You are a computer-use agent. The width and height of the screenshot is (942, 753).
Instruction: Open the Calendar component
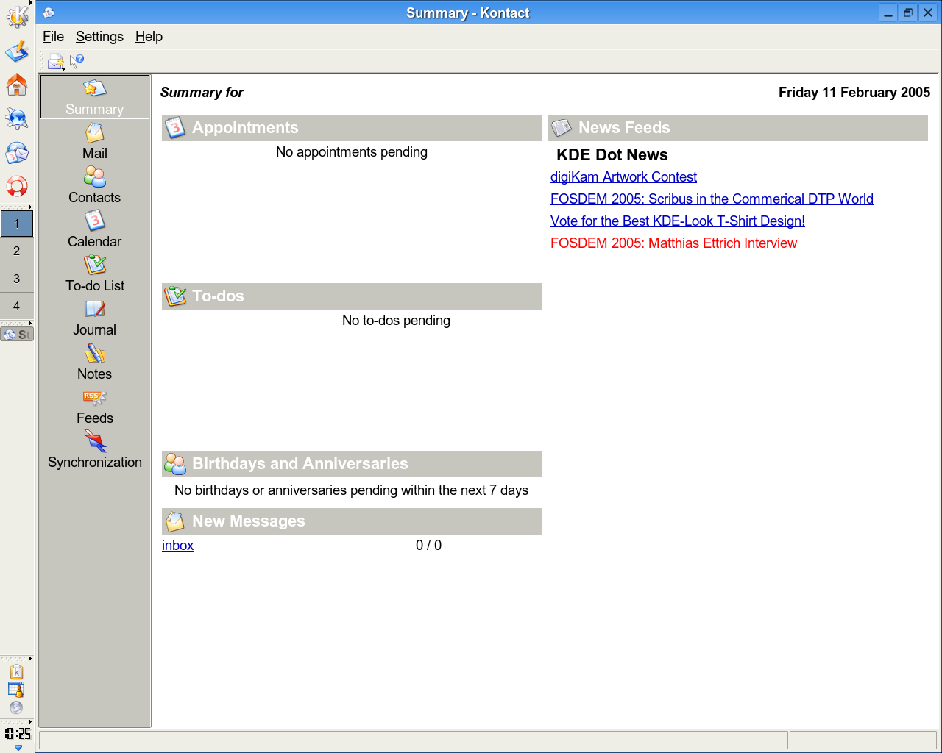point(95,229)
